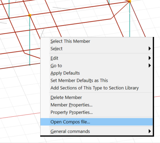Screen dimensions: 160x143
Task: Expand the General commands submenu arrow
Action: point(150,131)
